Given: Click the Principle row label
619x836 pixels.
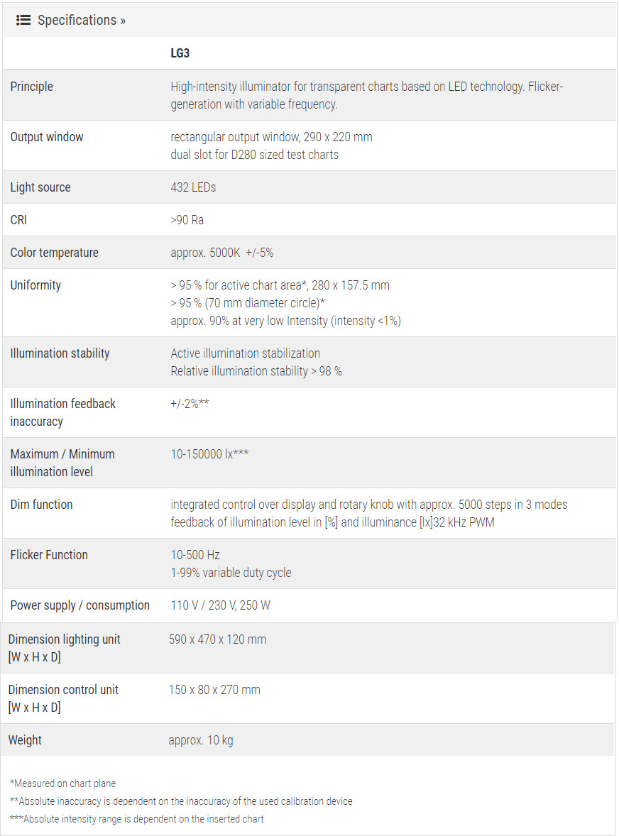Looking at the screenshot, I should [x=32, y=87].
